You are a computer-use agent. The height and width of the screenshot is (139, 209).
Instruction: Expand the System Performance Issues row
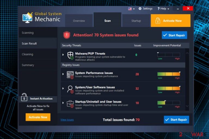click(63, 74)
